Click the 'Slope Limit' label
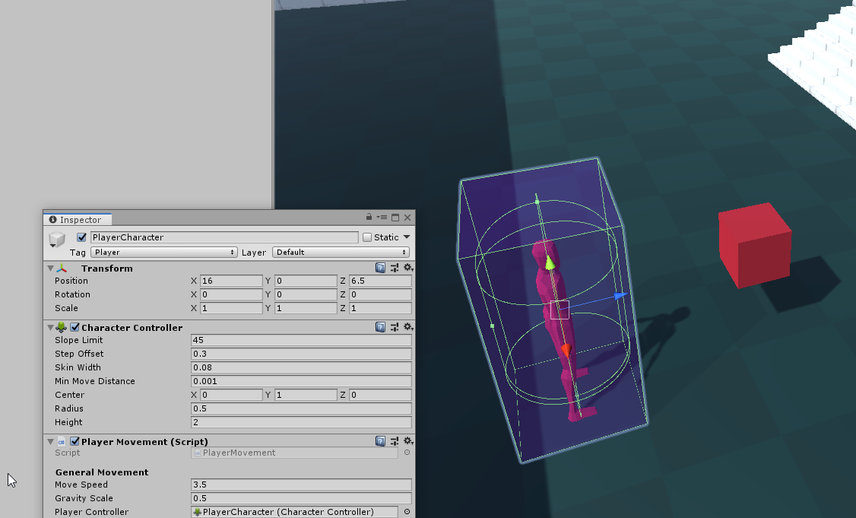This screenshot has height=518, width=856. coord(78,340)
